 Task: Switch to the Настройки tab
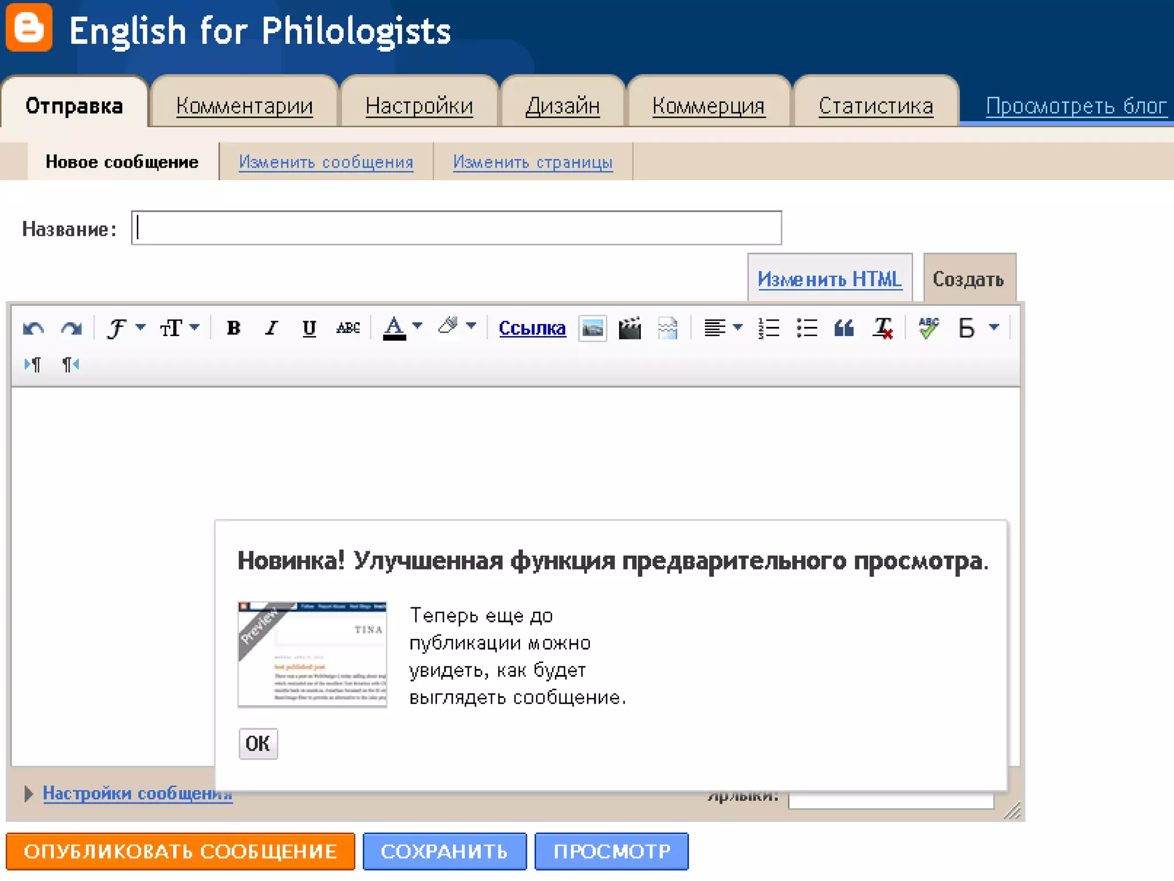(419, 106)
